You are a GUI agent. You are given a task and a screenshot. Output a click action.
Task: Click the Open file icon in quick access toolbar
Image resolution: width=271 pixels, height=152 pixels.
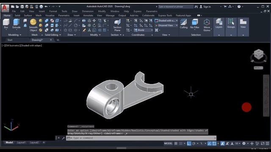tap(17, 7)
